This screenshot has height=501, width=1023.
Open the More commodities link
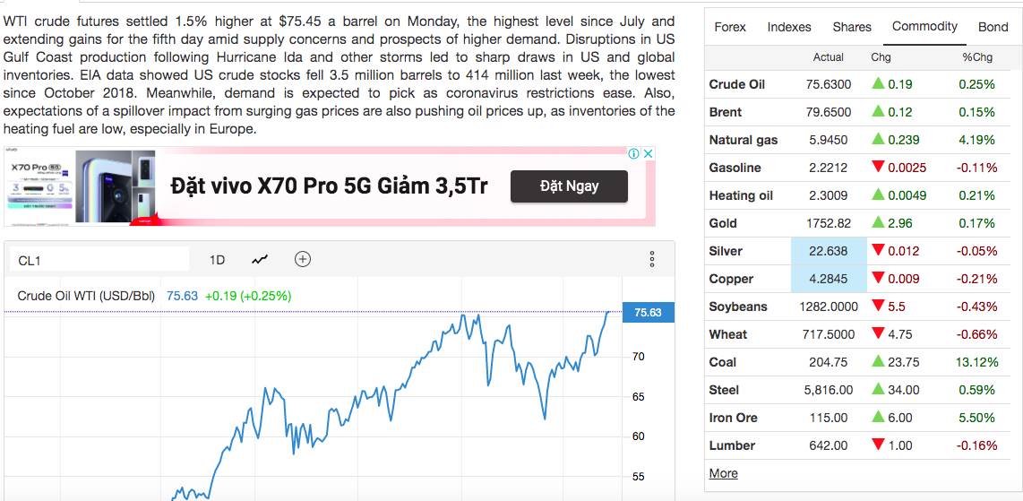pos(724,473)
